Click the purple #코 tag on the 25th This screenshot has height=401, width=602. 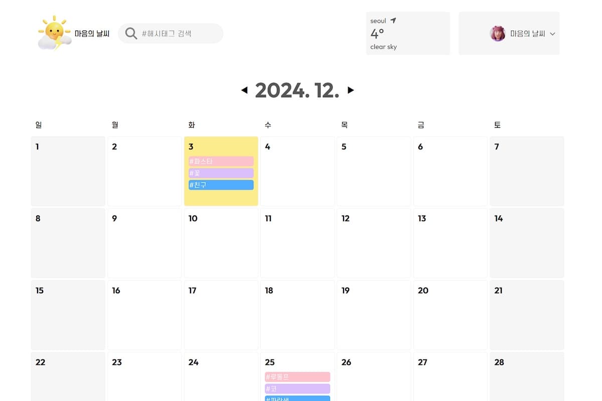pos(297,388)
